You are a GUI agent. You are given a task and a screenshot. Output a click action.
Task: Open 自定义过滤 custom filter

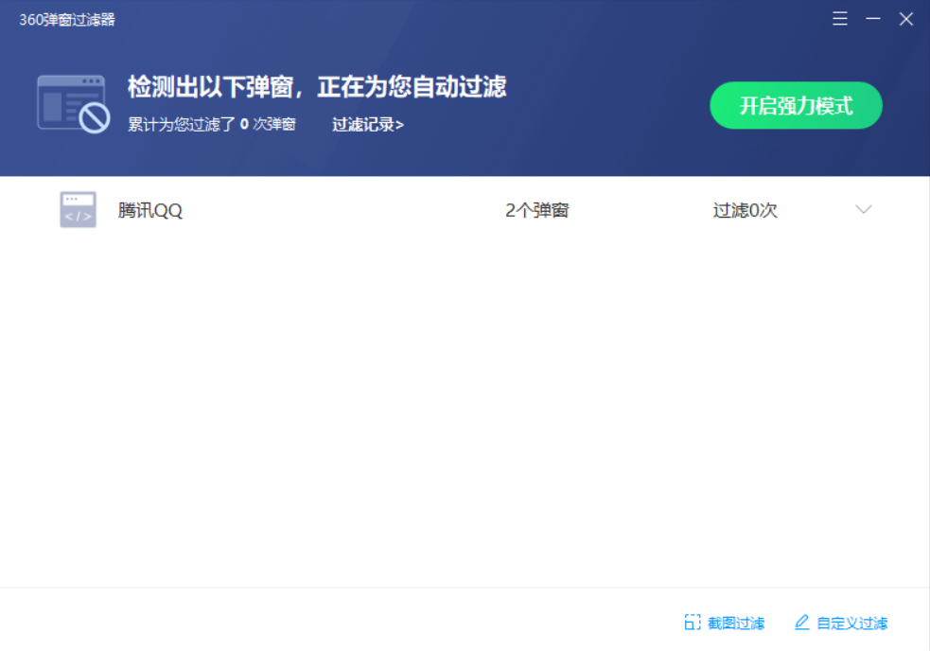(x=841, y=623)
